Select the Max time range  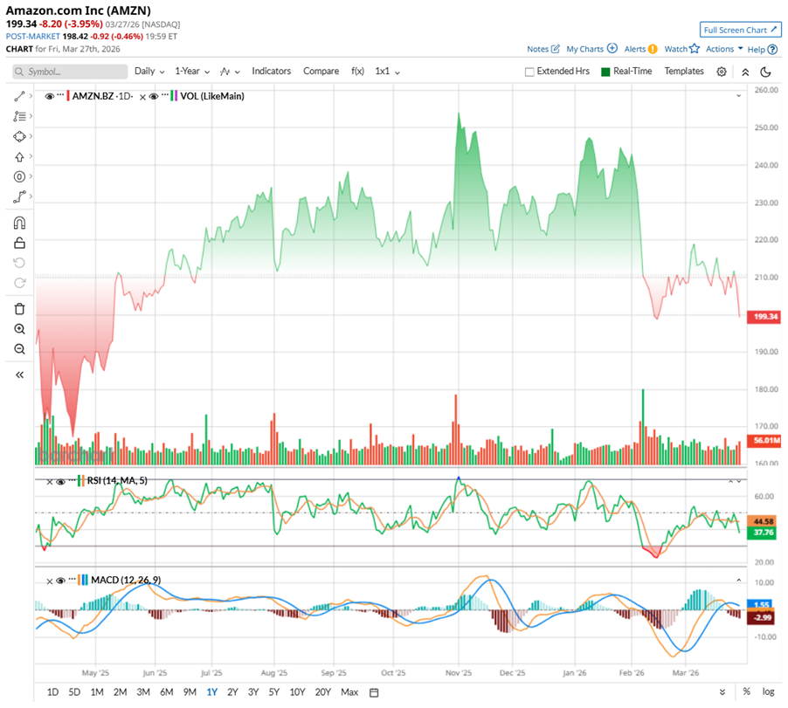click(349, 692)
